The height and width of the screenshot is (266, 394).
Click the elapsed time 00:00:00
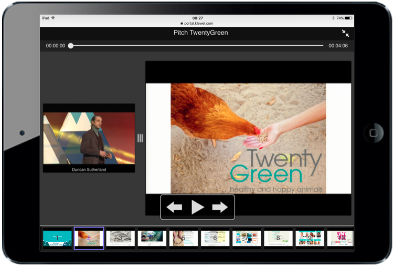(x=55, y=46)
